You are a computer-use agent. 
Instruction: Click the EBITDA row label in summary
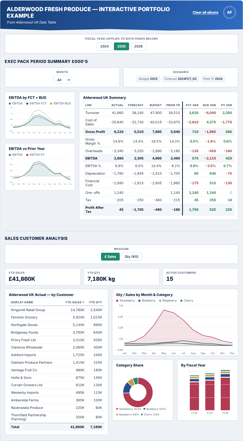coord(91,158)
